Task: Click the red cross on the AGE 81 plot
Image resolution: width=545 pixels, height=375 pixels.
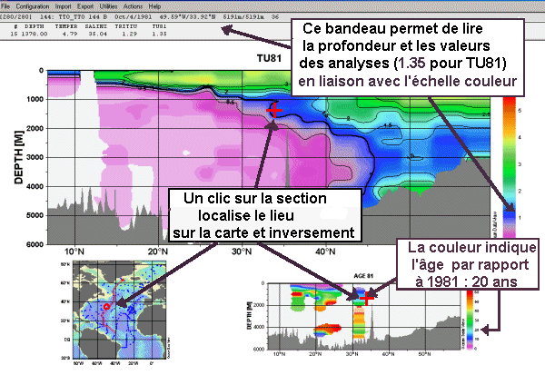Action: [366, 297]
